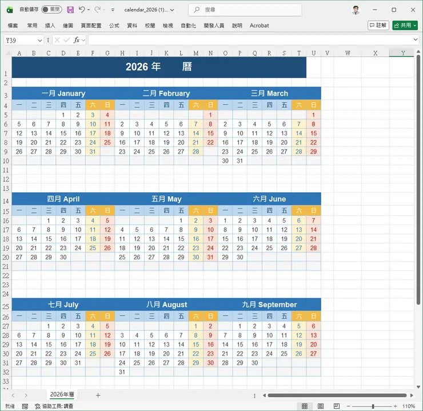Switch to Page Break Preview icon
The image size is (423, 411).
tap(337, 406)
